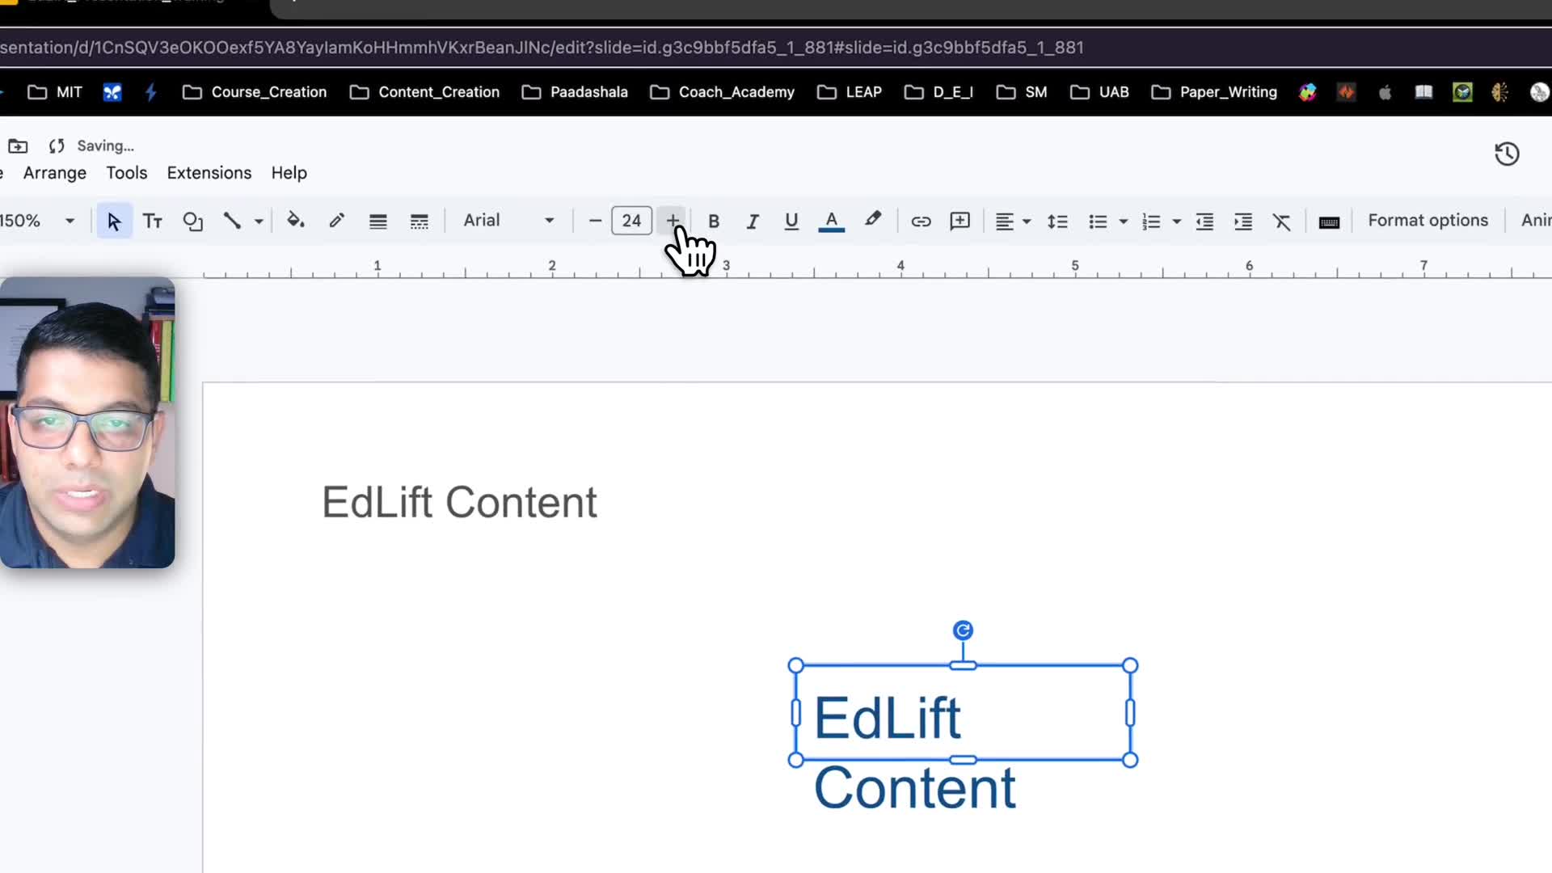Open the Extensions menu
Viewport: 1552px width, 873px height.
pos(209,173)
